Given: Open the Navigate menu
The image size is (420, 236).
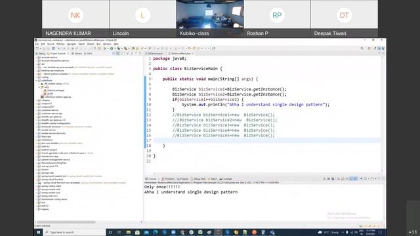Looking at the screenshot, I should 72,44.
